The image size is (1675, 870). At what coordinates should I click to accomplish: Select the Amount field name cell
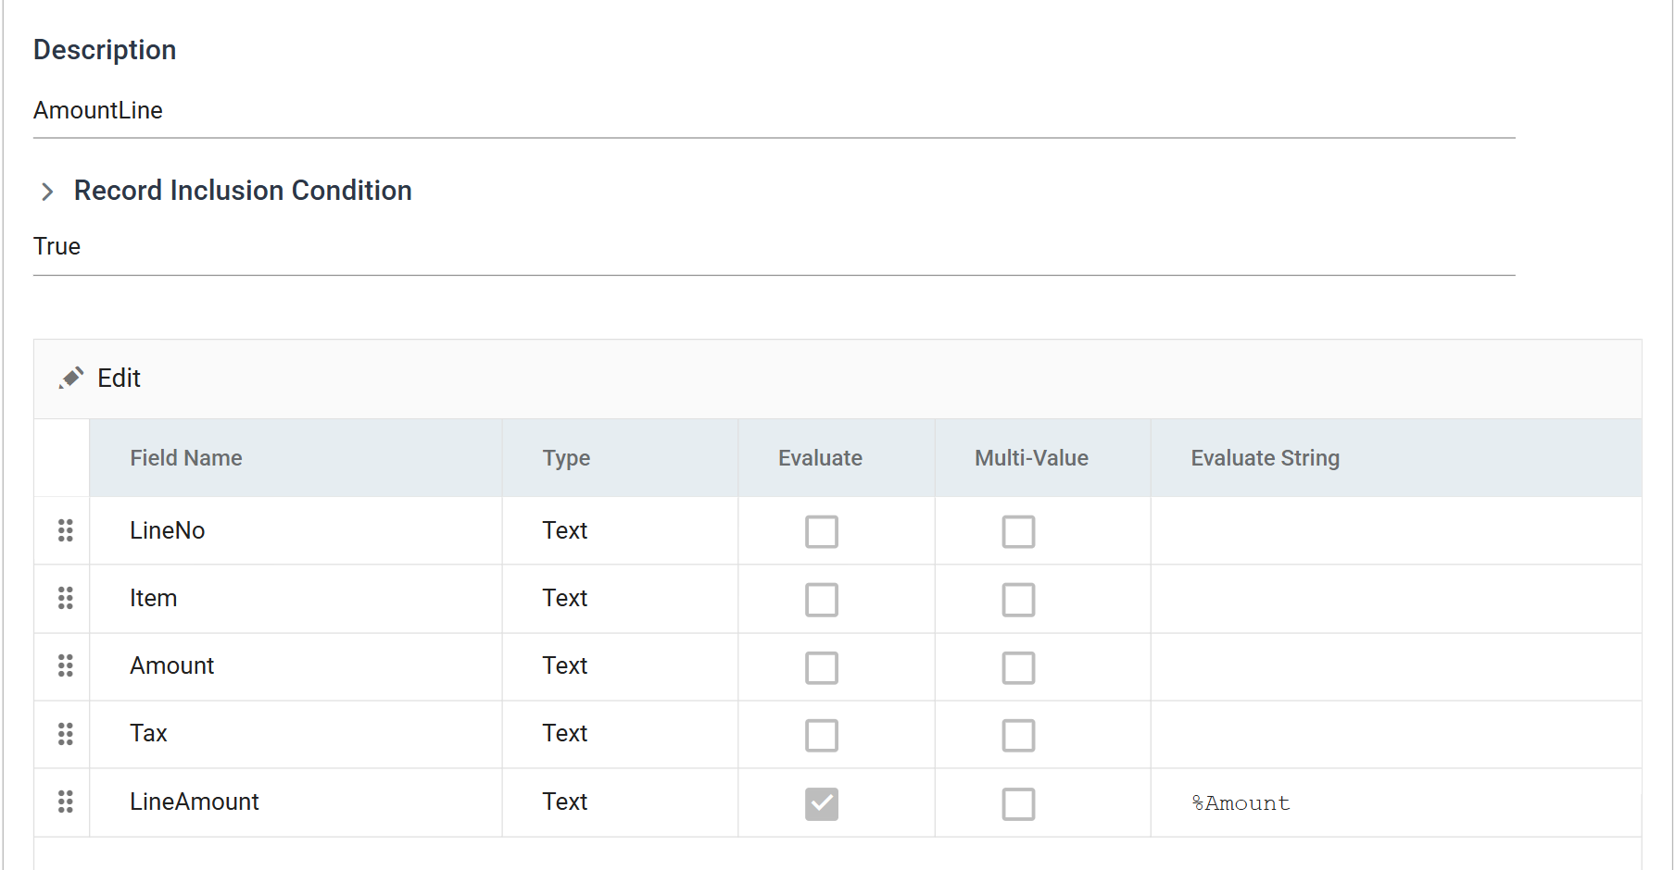click(x=296, y=665)
